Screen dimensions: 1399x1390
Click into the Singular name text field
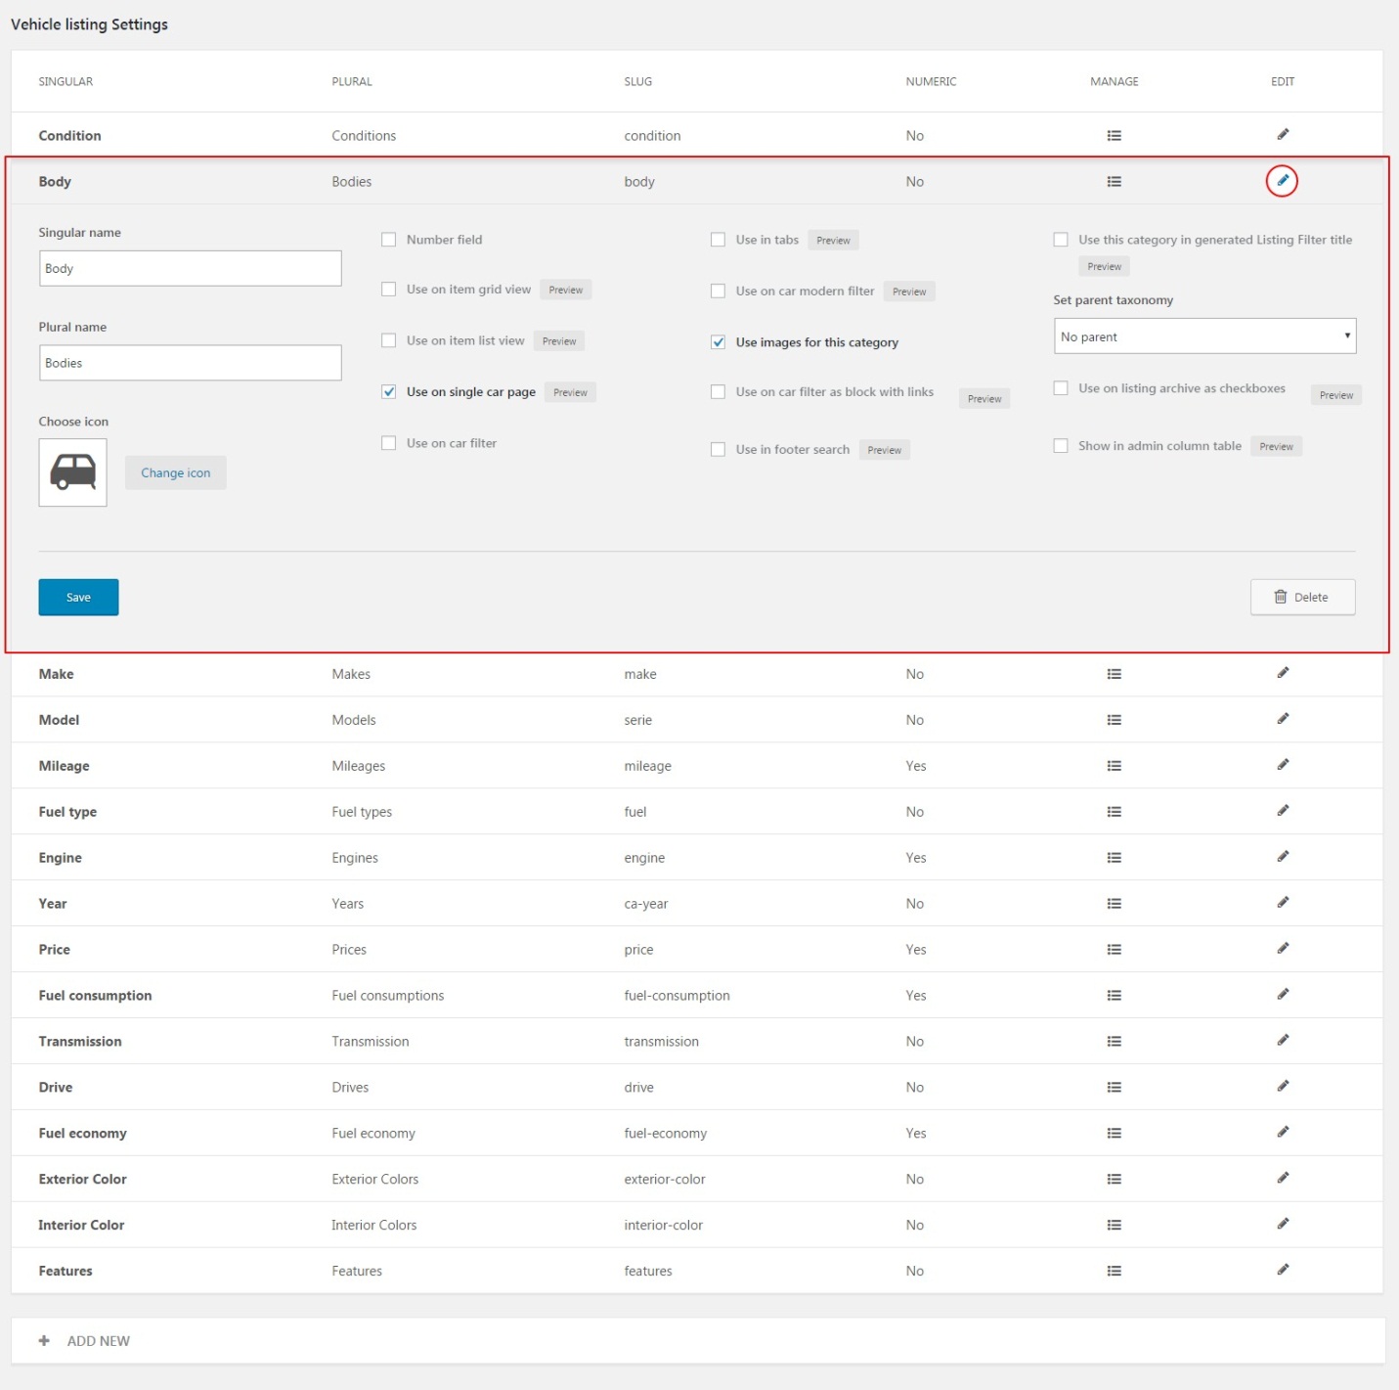[190, 269]
